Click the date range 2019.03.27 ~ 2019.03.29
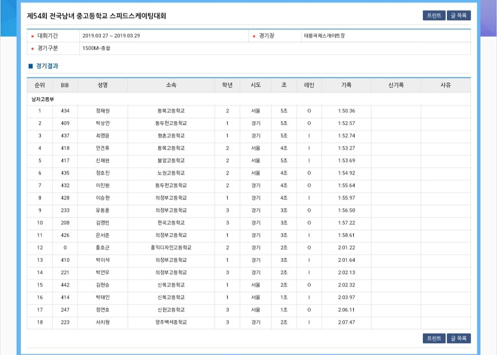The height and width of the screenshot is (355, 497). [x=111, y=36]
